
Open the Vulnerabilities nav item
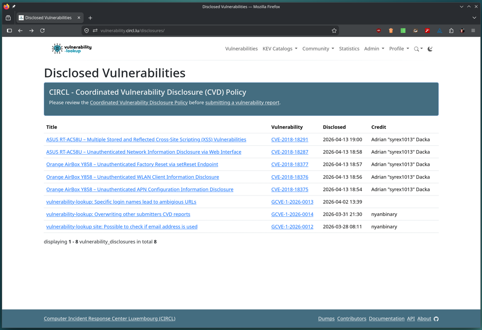[x=241, y=49]
